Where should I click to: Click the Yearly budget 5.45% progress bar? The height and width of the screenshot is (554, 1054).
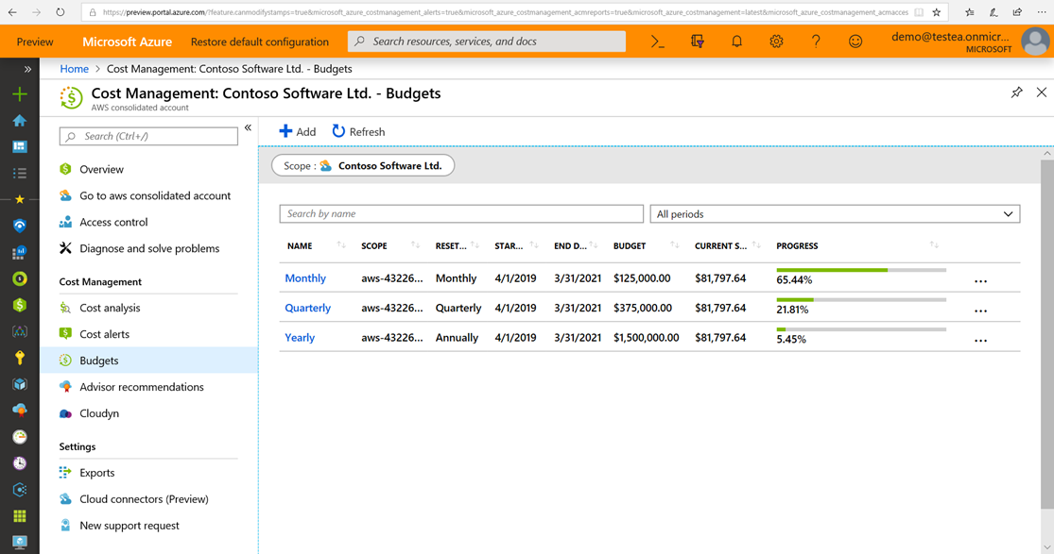coord(861,329)
